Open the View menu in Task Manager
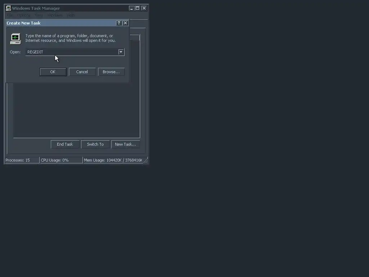This screenshot has width=369, height=277. 39,15
